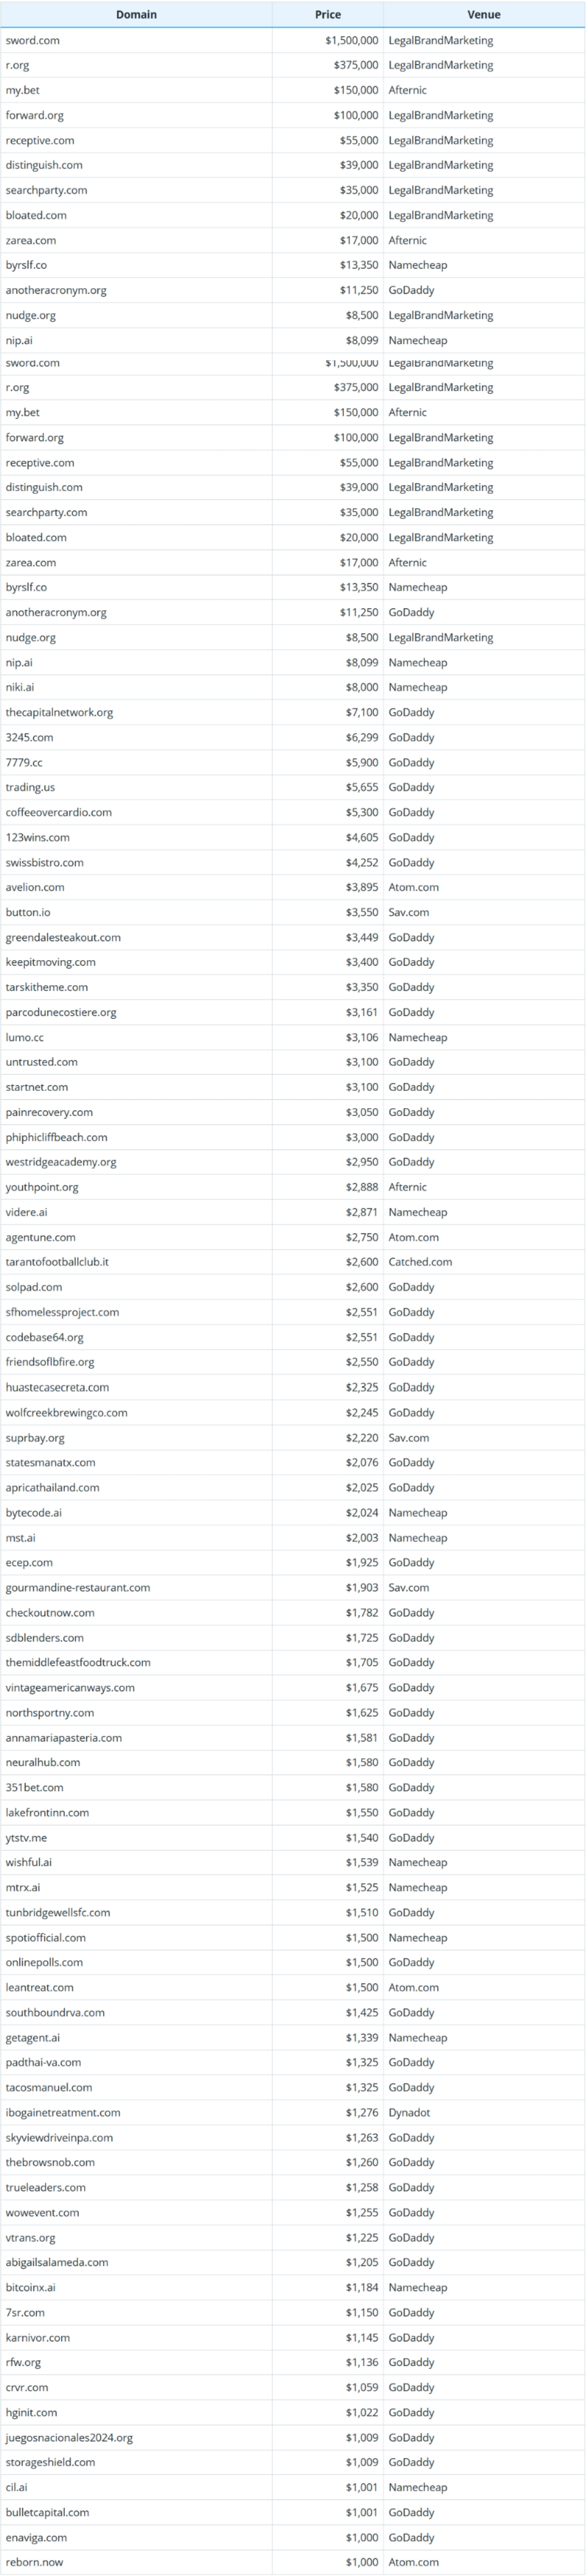This screenshot has height=2576, width=586.
Task: Open button.io domain entry
Action: pyautogui.click(x=28, y=913)
